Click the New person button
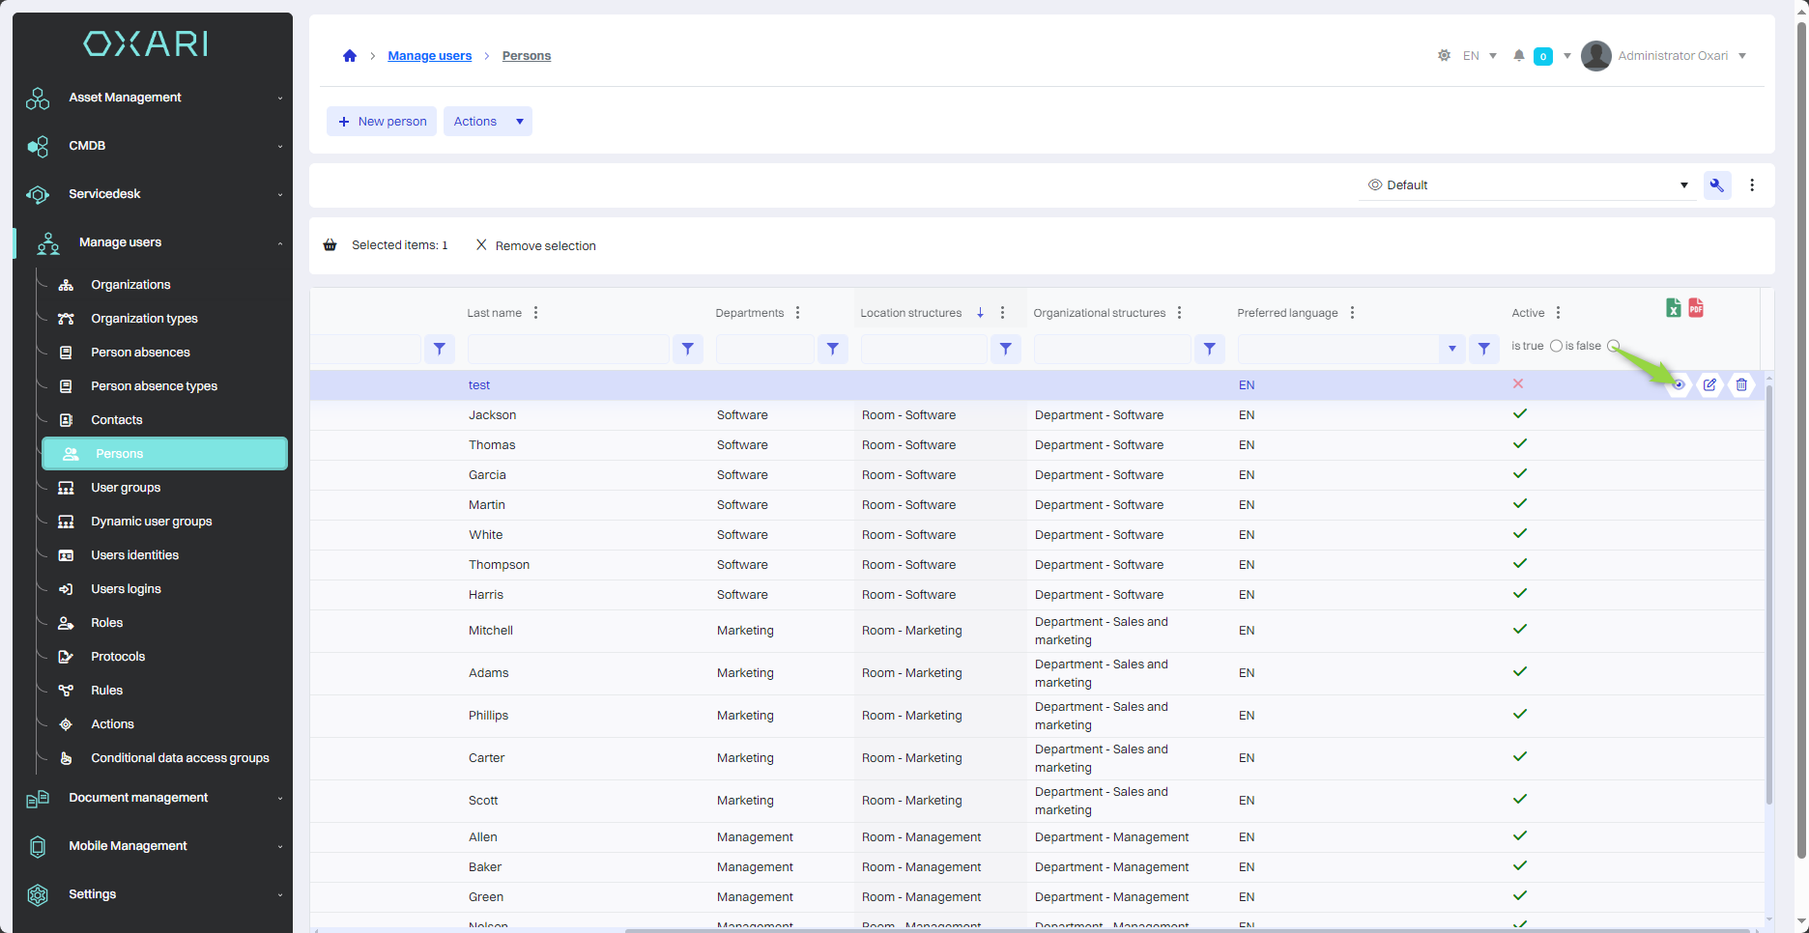This screenshot has height=933, width=1809. coord(382,122)
